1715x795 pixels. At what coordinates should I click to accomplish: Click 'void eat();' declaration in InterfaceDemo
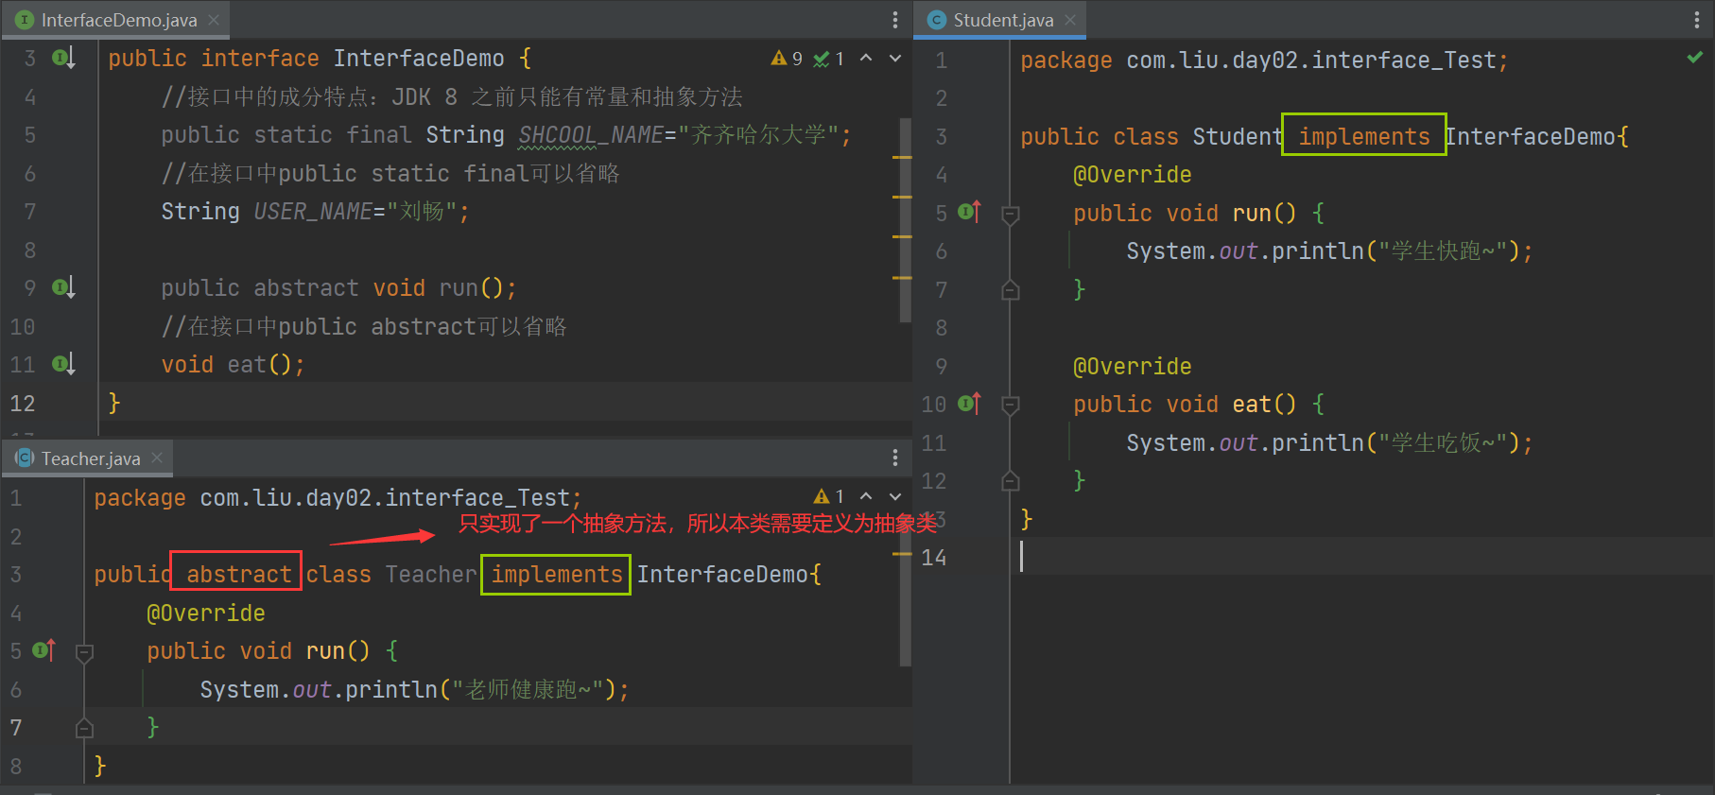pos(233,364)
